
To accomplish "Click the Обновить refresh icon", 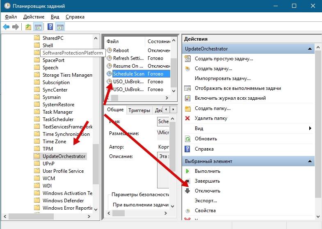I will click(x=187, y=139).
